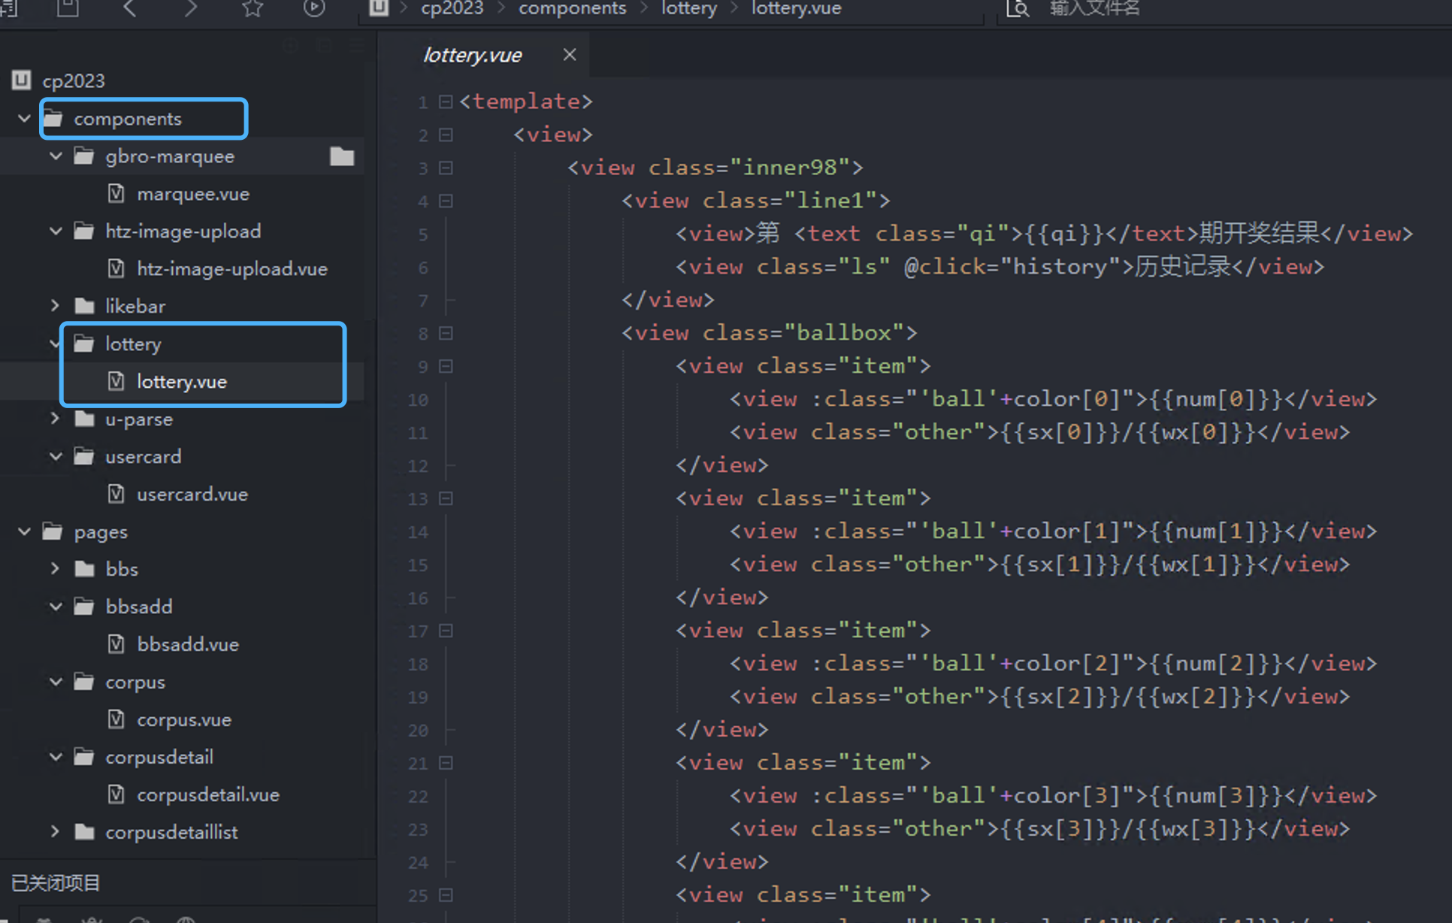The height and width of the screenshot is (923, 1452).
Task: Click the components folder icon
Action: (x=53, y=118)
